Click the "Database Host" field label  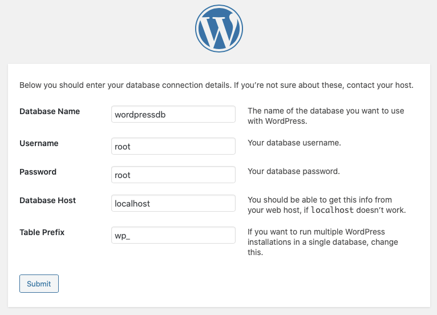[x=48, y=200]
